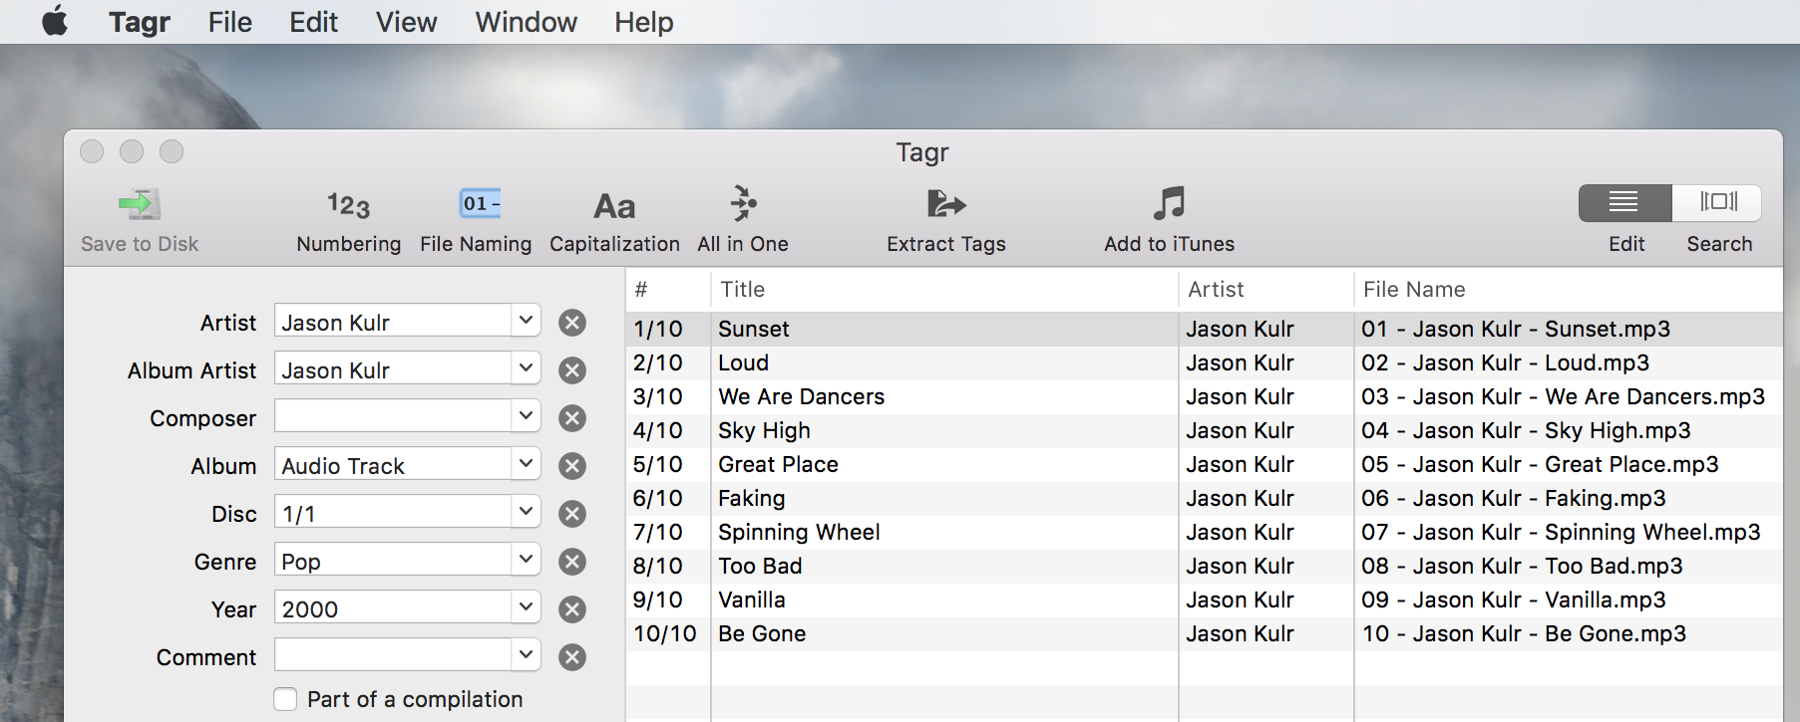The width and height of the screenshot is (1800, 722).
Task: Clear the Year field
Action: (x=572, y=609)
